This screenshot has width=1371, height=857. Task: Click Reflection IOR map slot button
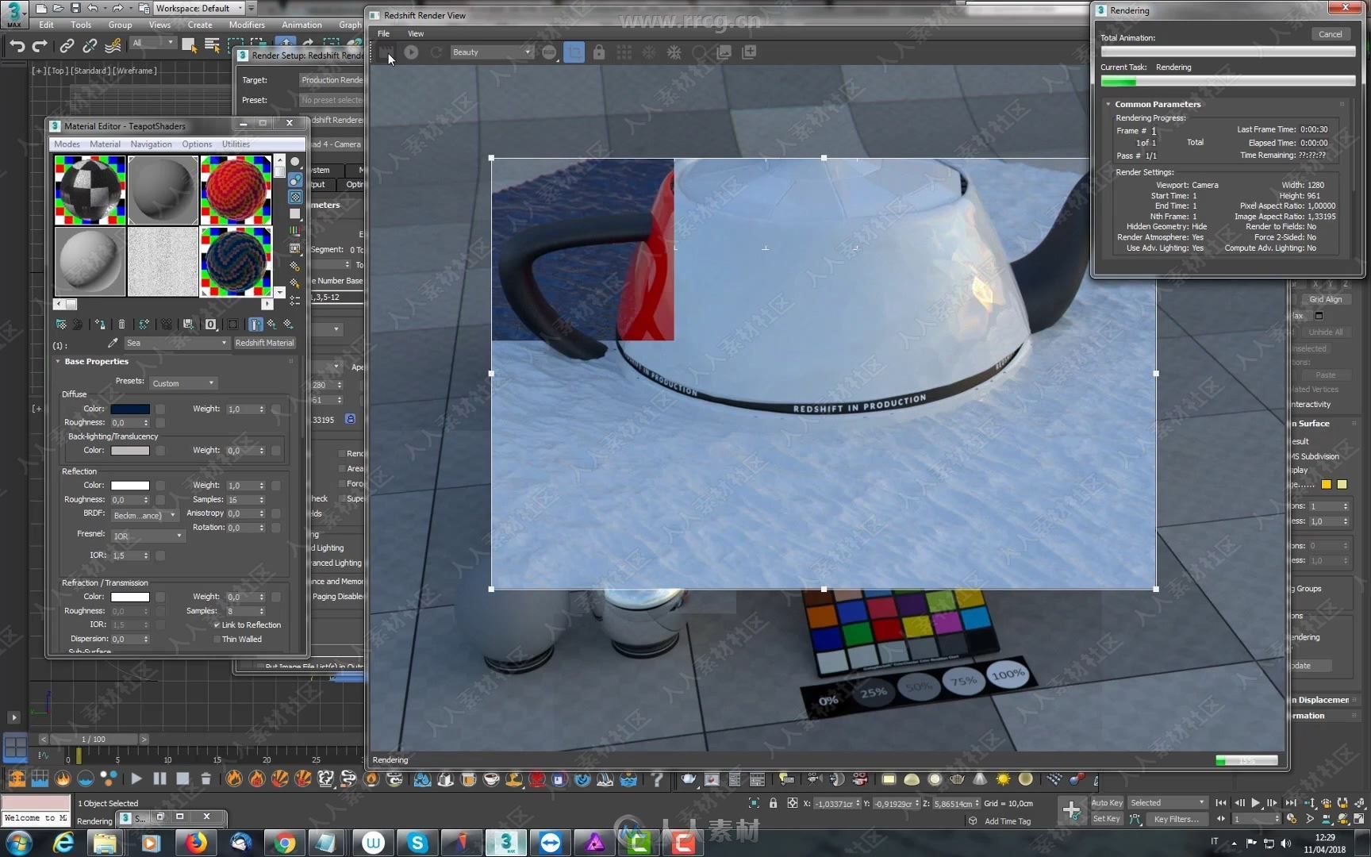160,555
